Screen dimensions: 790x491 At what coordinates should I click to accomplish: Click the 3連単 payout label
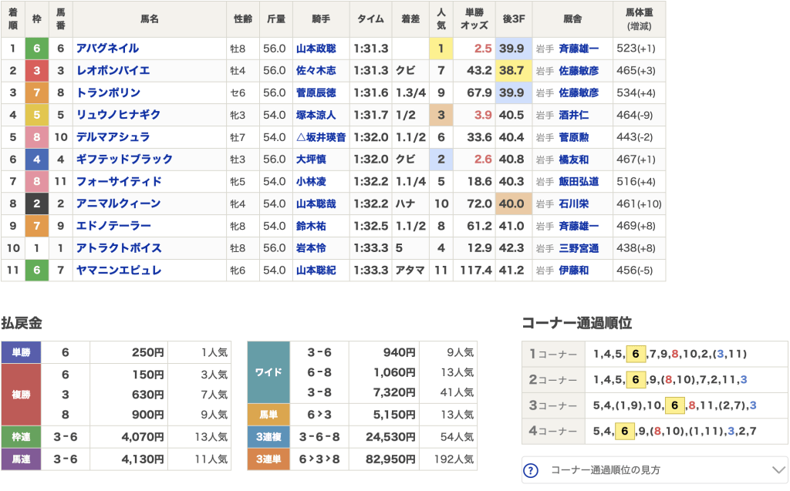click(x=268, y=459)
